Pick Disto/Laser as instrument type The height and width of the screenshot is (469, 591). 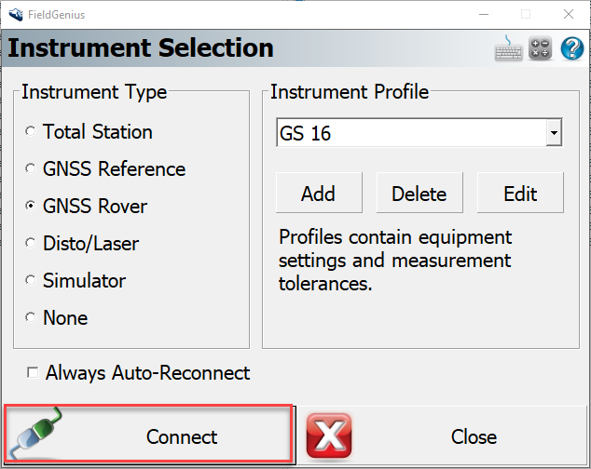(x=31, y=244)
